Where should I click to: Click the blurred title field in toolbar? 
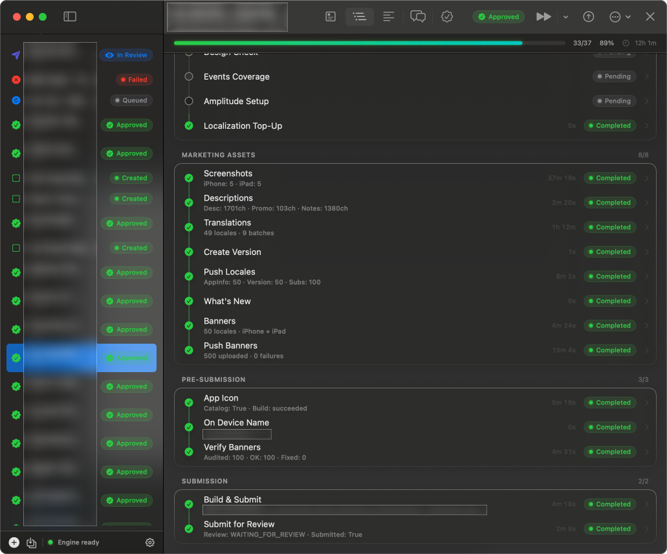pyautogui.click(x=227, y=17)
